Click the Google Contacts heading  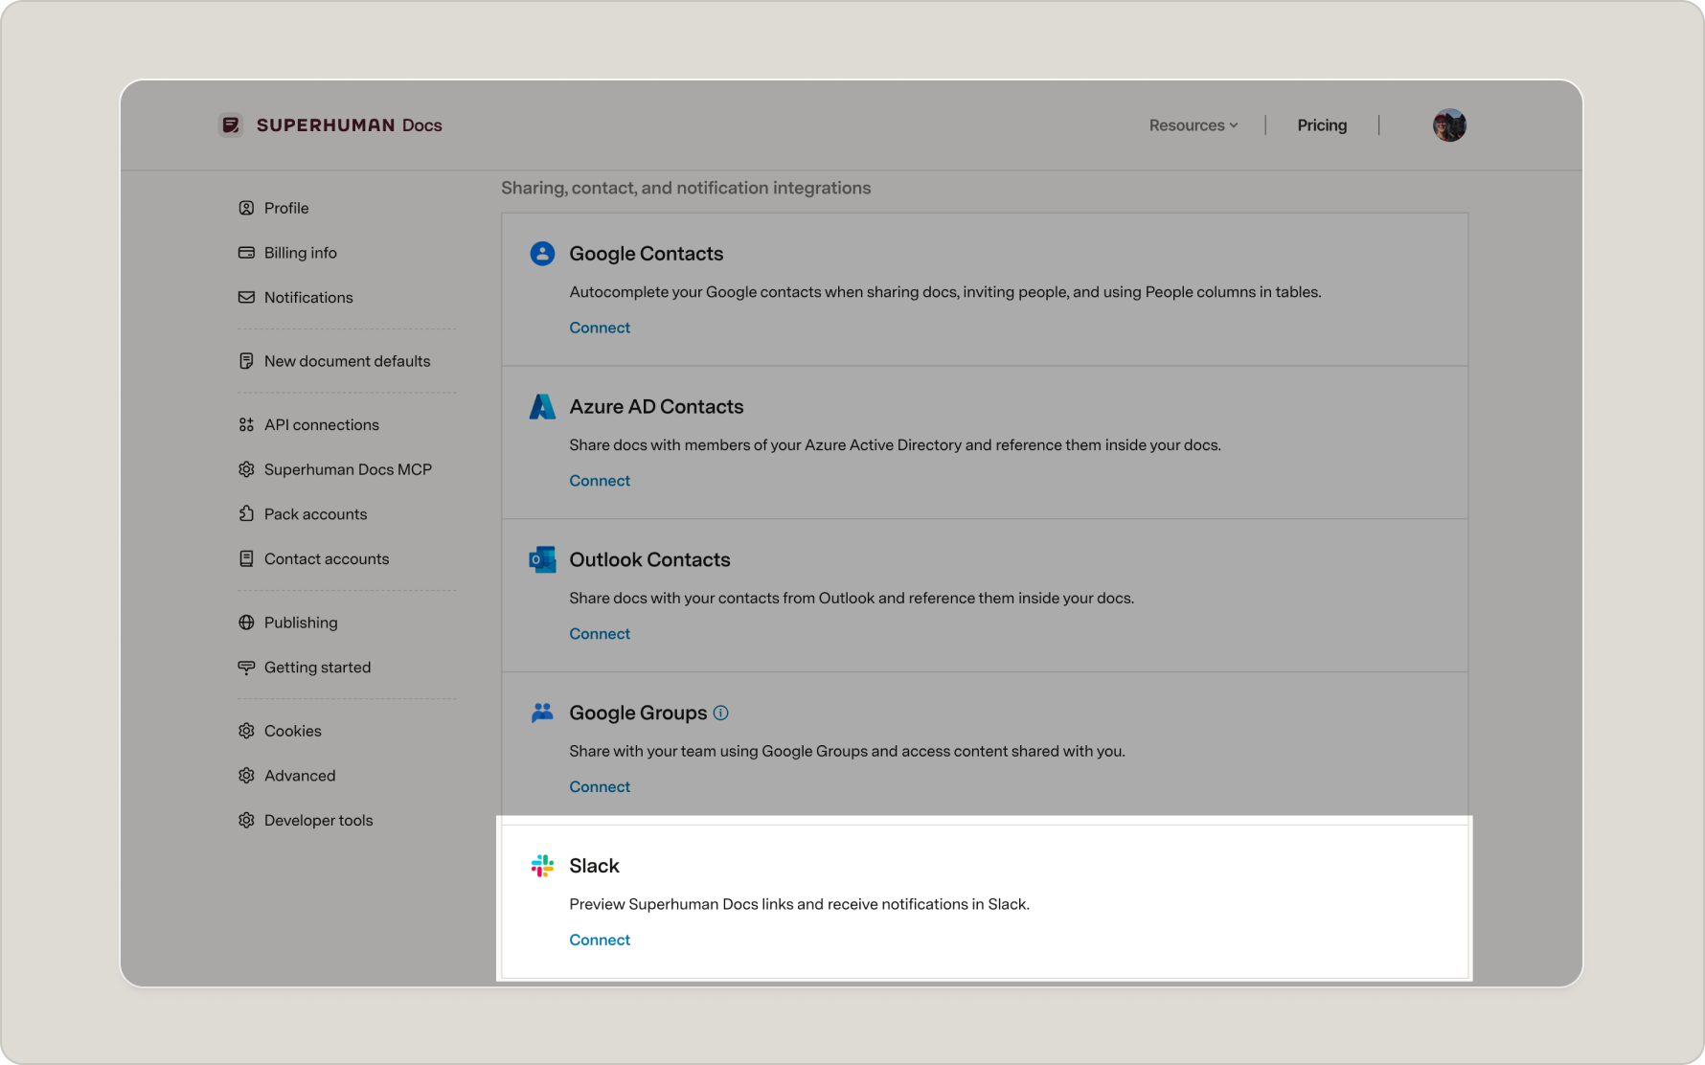tap(647, 254)
